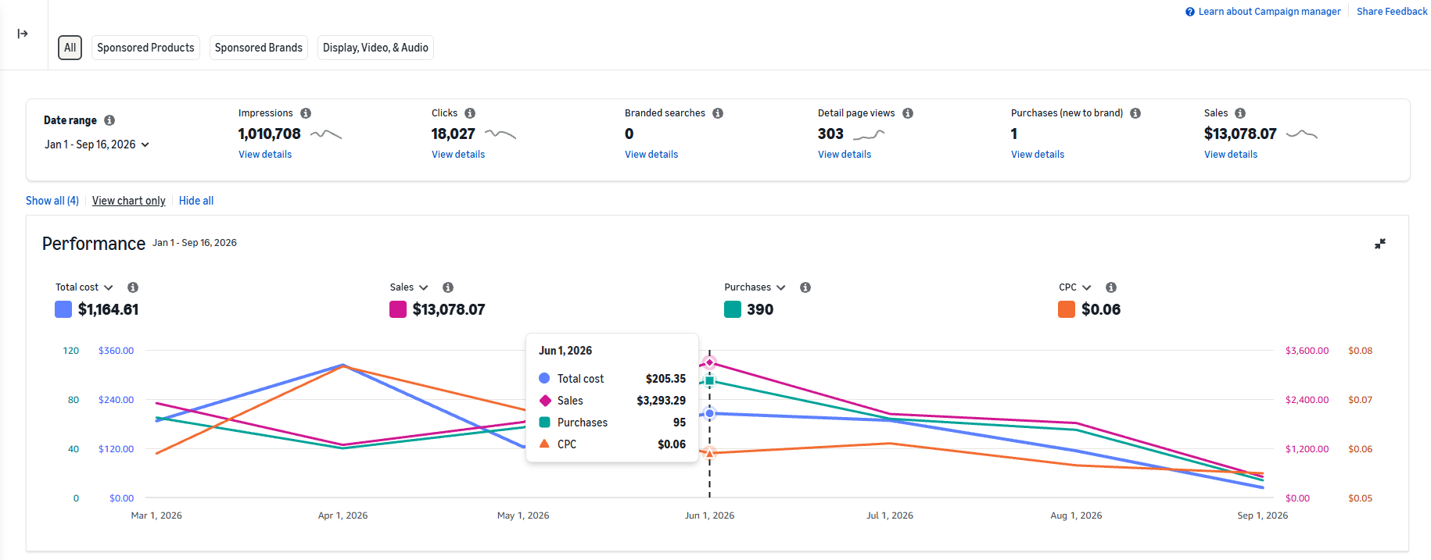The height and width of the screenshot is (560, 1431).
Task: Click Share Feedback link
Action: (1392, 12)
